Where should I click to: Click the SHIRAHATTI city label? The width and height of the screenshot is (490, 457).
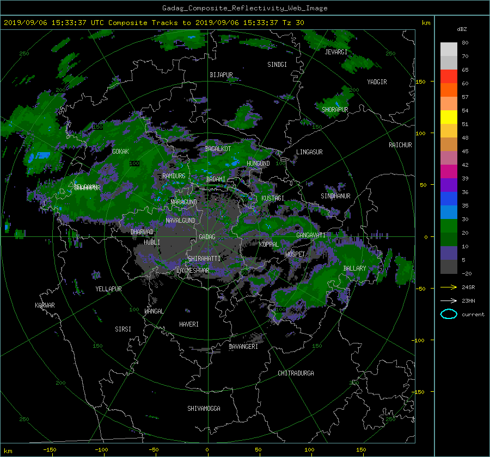point(204,259)
